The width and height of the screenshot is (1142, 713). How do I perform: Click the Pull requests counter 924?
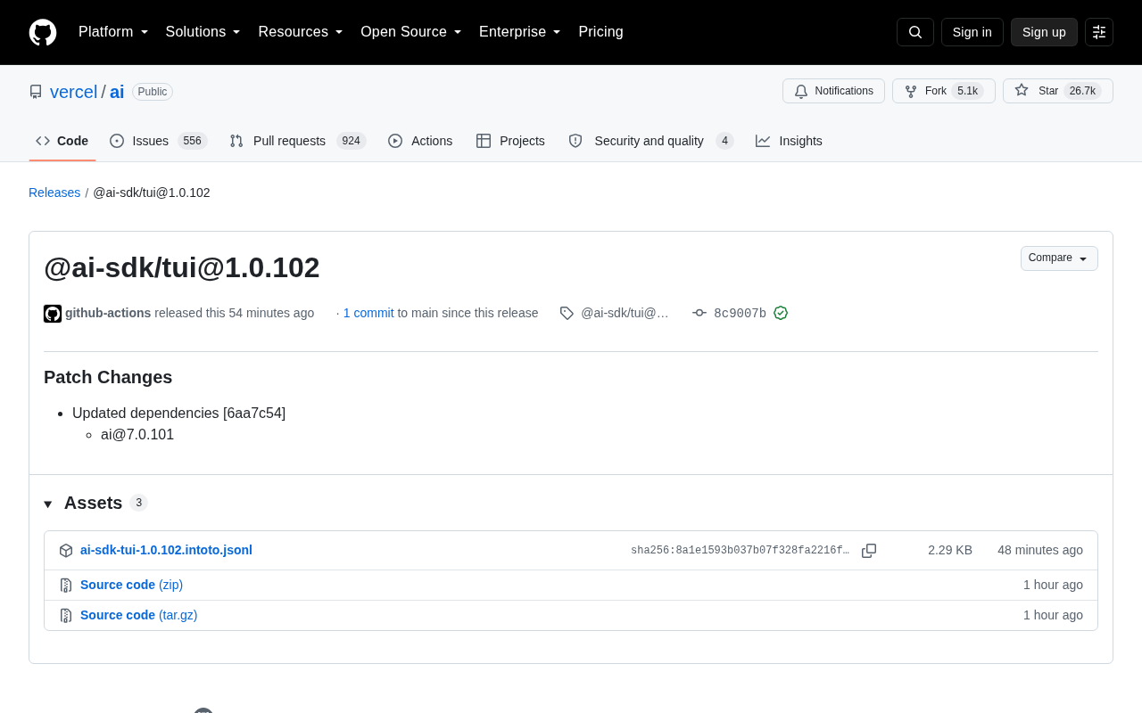(x=352, y=141)
